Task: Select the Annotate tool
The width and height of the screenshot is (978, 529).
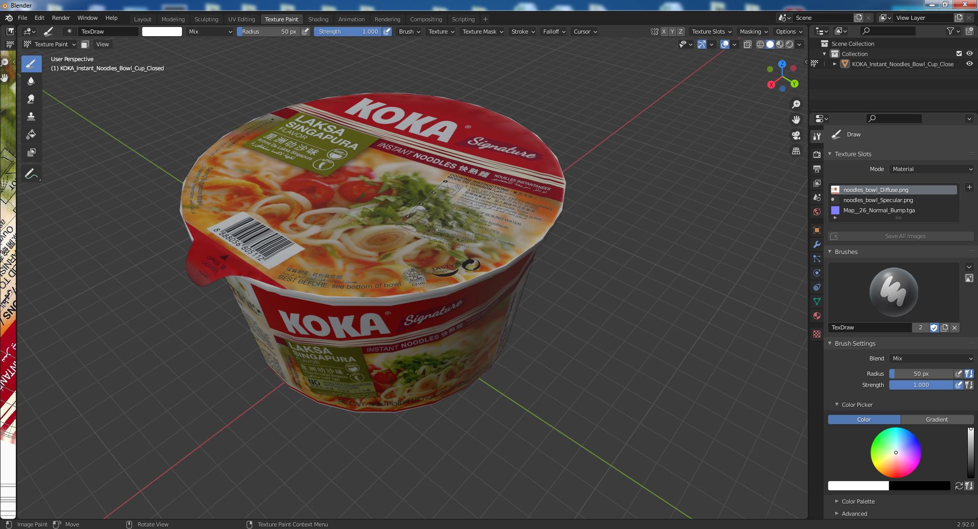Action: 31,174
